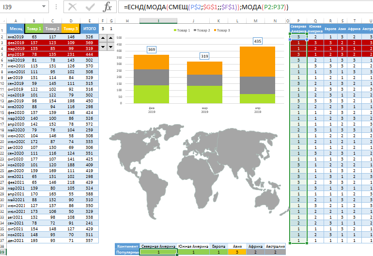Click the Cancel X icon in formula bar
Viewport: 373px width, 256px height.
click(73, 8)
